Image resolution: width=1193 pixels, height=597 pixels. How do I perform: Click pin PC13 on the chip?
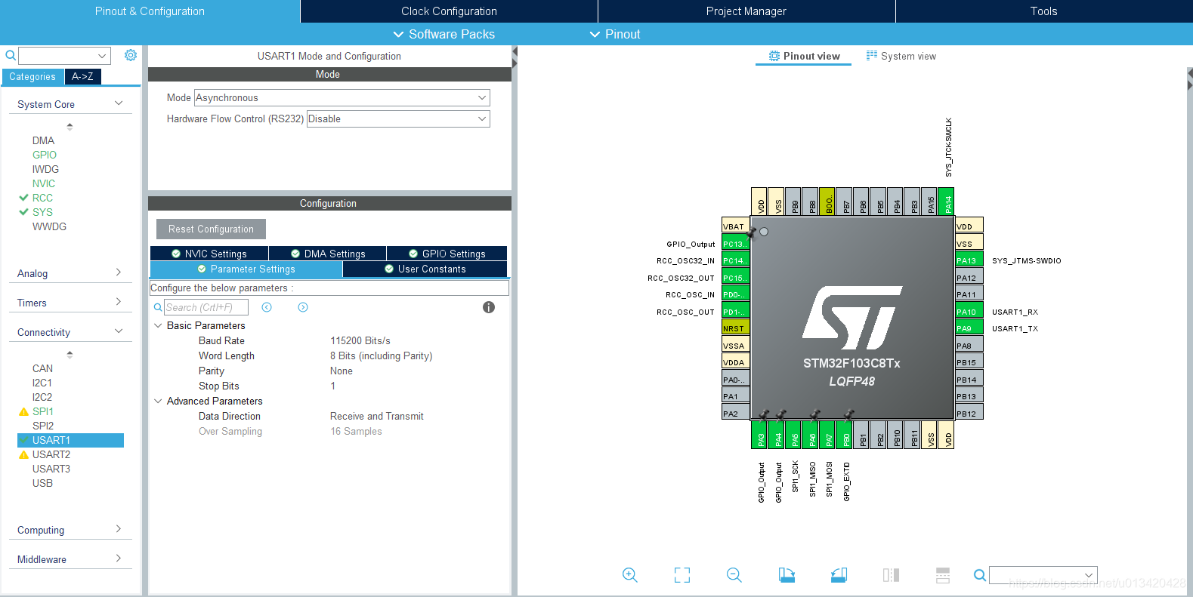735,244
